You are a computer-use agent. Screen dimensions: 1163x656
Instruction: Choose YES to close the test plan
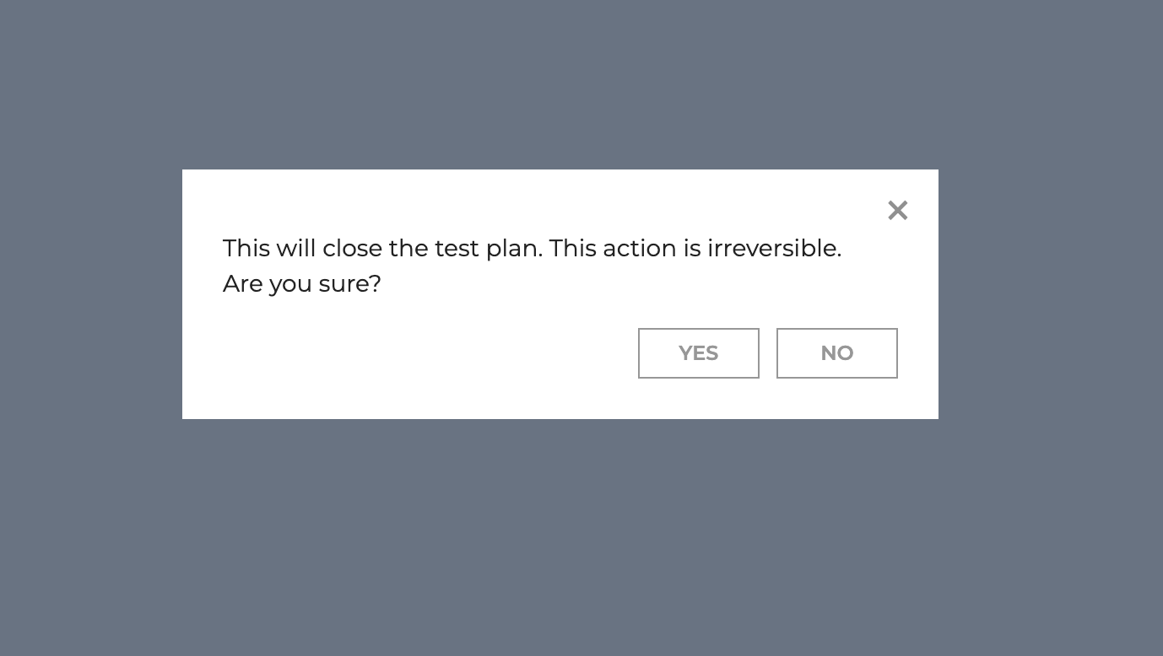(699, 353)
